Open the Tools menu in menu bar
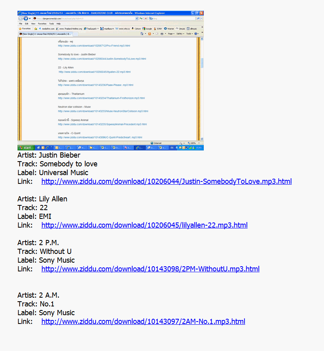This screenshot has width=324, height=351. click(51, 23)
